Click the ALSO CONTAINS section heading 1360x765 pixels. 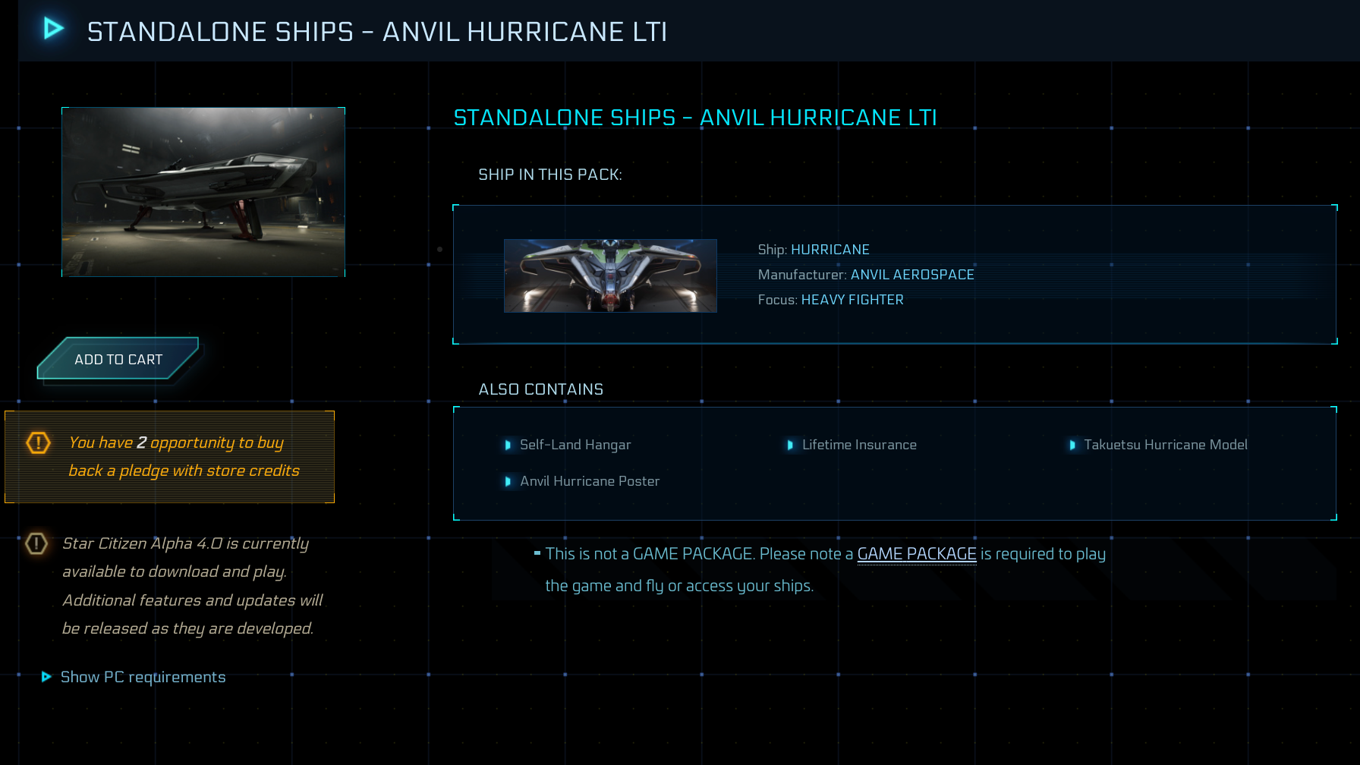coord(540,389)
